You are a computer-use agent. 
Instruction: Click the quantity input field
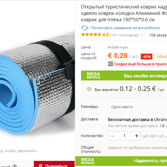point(125,136)
